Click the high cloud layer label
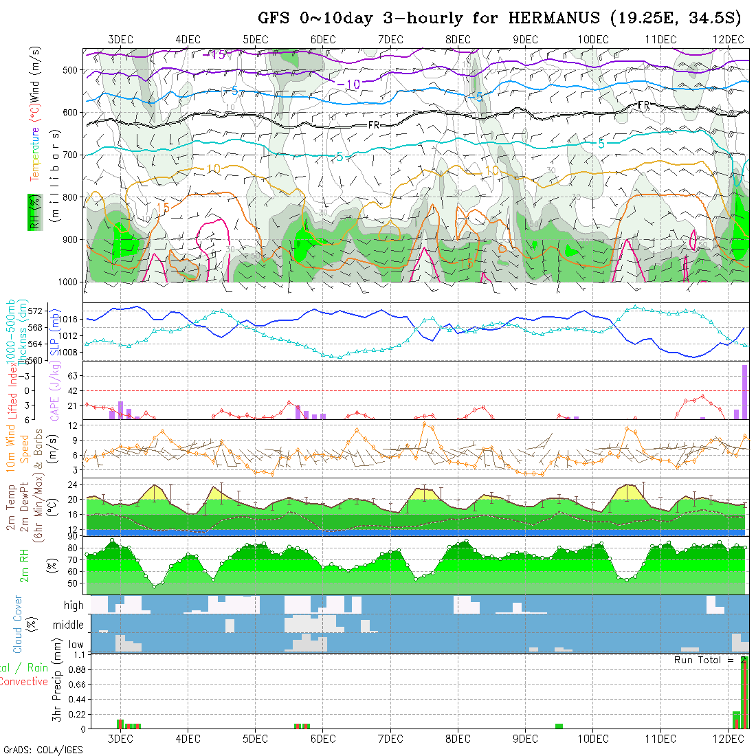This screenshot has width=756, height=756. coord(74,605)
